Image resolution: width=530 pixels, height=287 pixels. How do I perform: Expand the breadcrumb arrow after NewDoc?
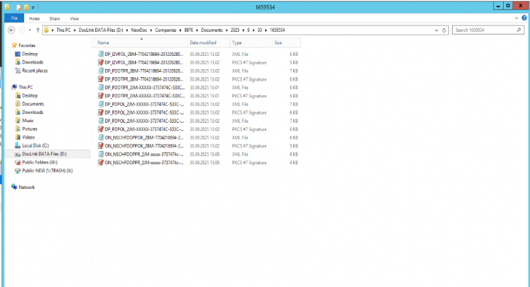click(x=151, y=30)
